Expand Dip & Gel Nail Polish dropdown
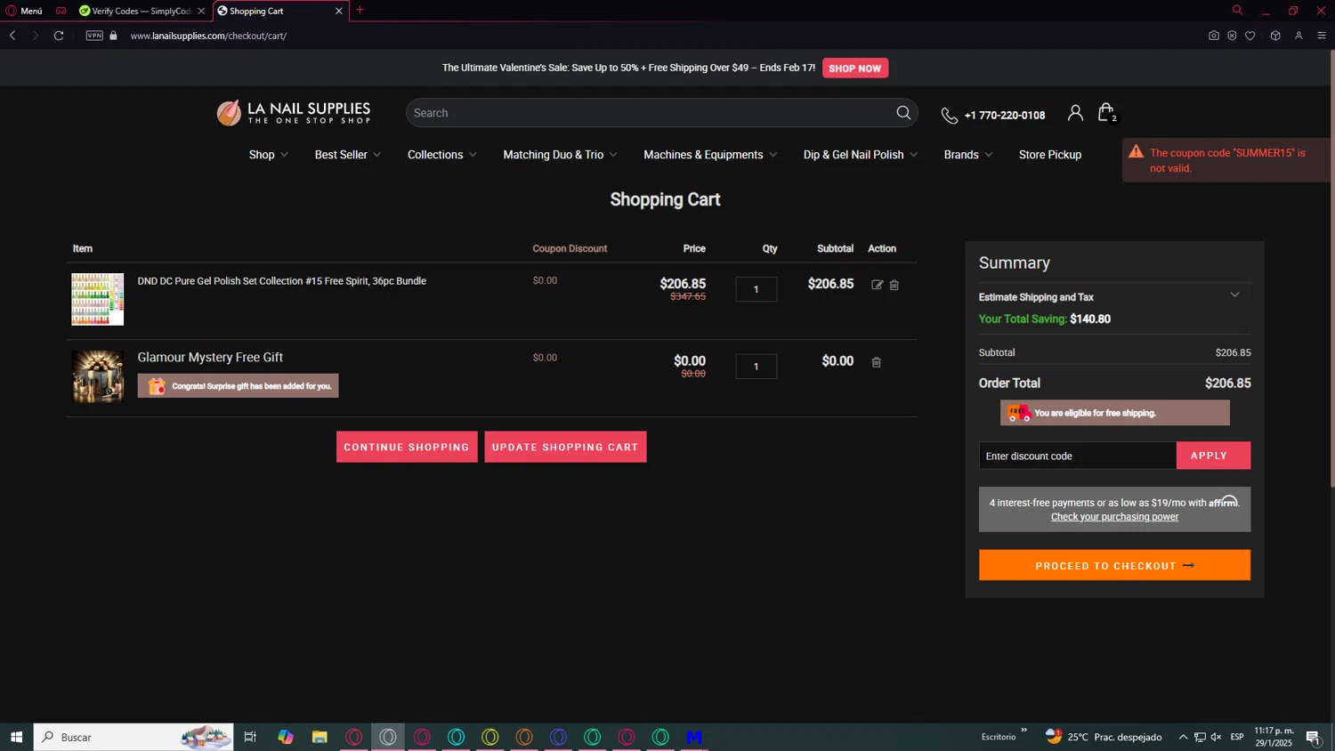The width and height of the screenshot is (1335, 751). pos(861,155)
